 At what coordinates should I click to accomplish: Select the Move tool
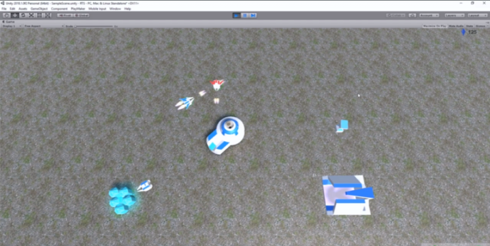15,16
